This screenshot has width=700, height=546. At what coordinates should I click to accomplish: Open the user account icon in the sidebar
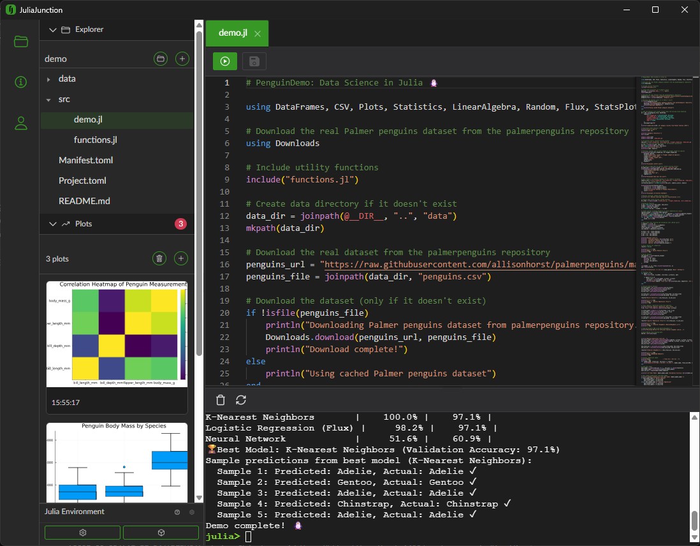pos(21,123)
